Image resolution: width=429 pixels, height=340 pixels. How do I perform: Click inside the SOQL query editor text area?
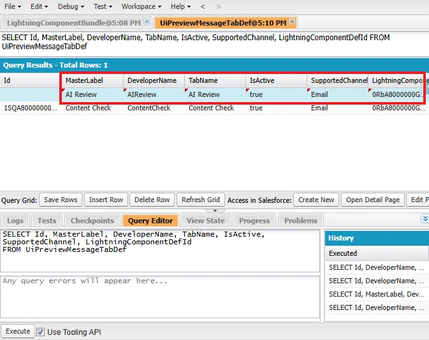160,251
